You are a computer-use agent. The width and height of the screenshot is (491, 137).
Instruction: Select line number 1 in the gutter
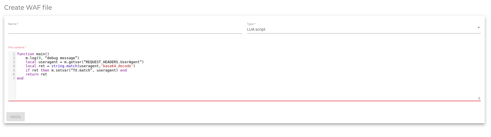[x=14, y=54]
